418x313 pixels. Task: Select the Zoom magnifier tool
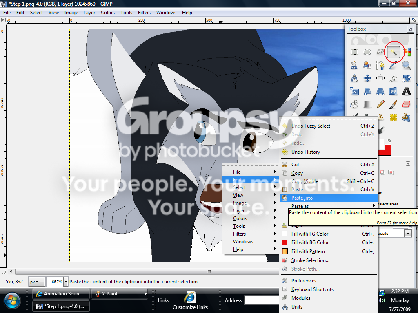406,65
